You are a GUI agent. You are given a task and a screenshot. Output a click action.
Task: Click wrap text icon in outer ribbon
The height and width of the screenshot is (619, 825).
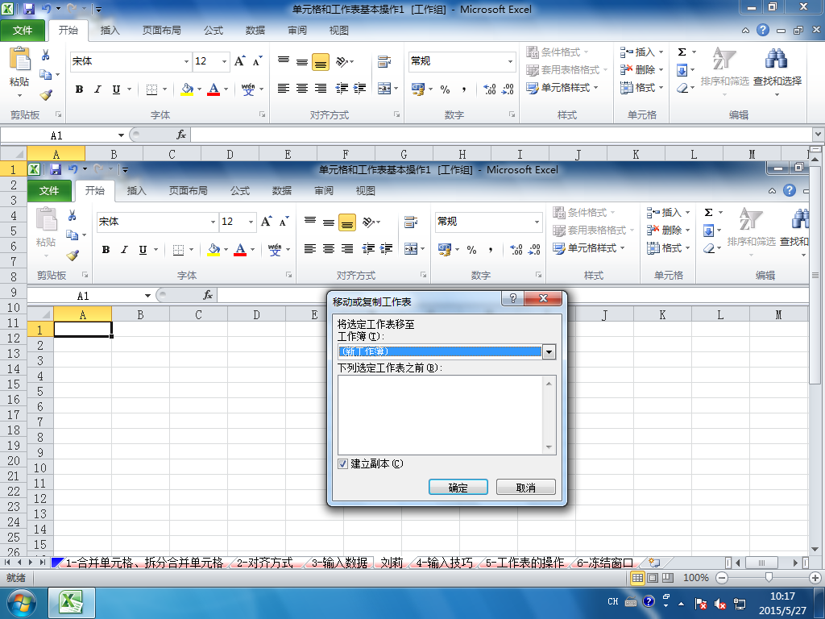pyautogui.click(x=384, y=61)
